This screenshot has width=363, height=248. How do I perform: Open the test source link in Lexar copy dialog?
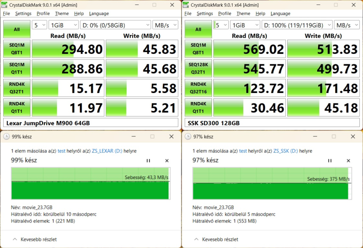[x=61, y=151]
